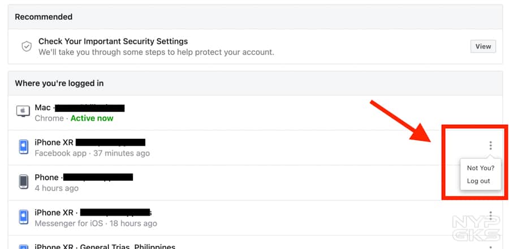Click the shield icon beside security settings

[x=26, y=46]
